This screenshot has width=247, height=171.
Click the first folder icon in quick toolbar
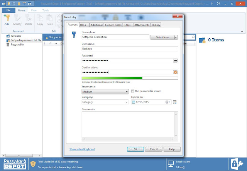pos(9,3)
